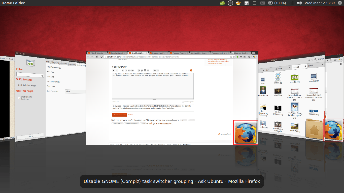Image resolution: width=344 pixels, height=193 pixels.
Task: Click into the answer text area
Action: 153,86
